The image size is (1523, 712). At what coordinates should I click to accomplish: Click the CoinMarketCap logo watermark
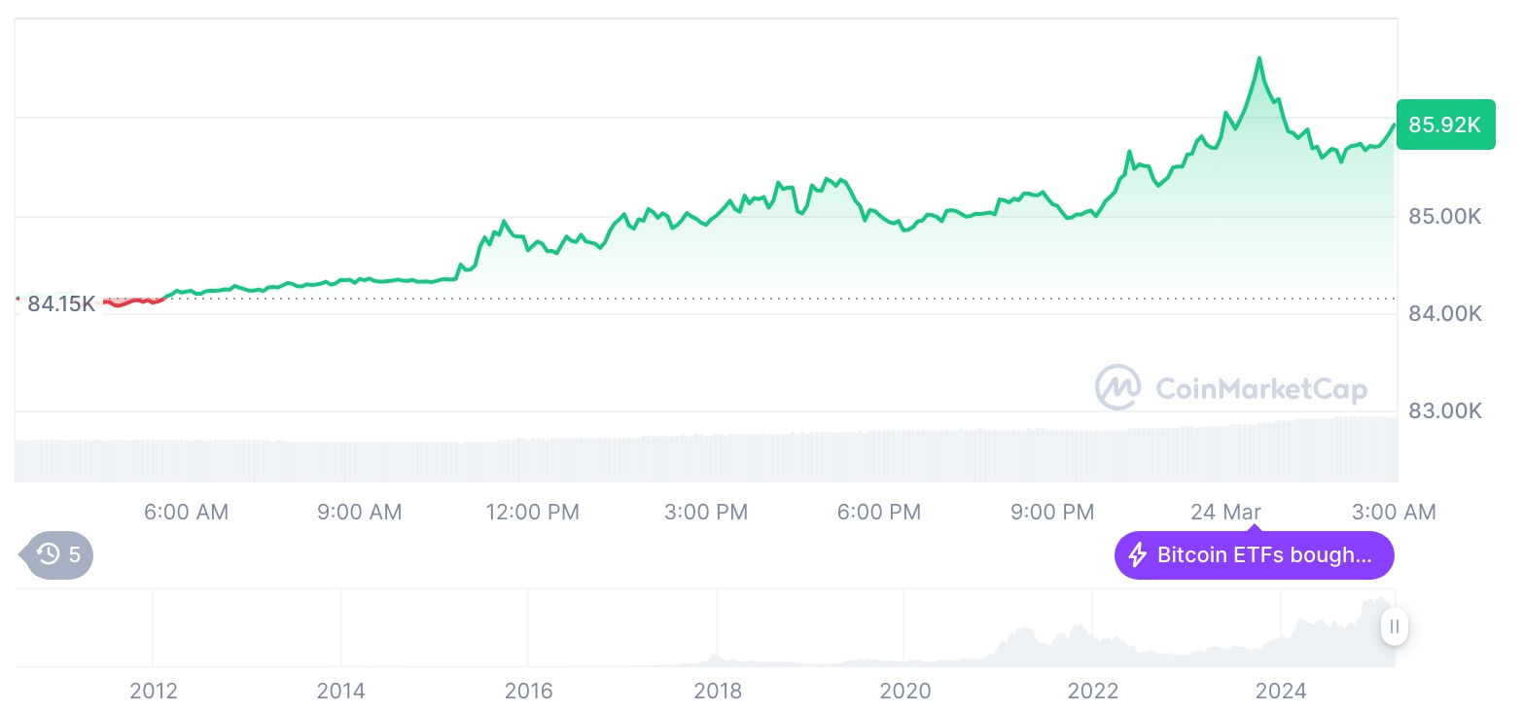click(x=1231, y=388)
